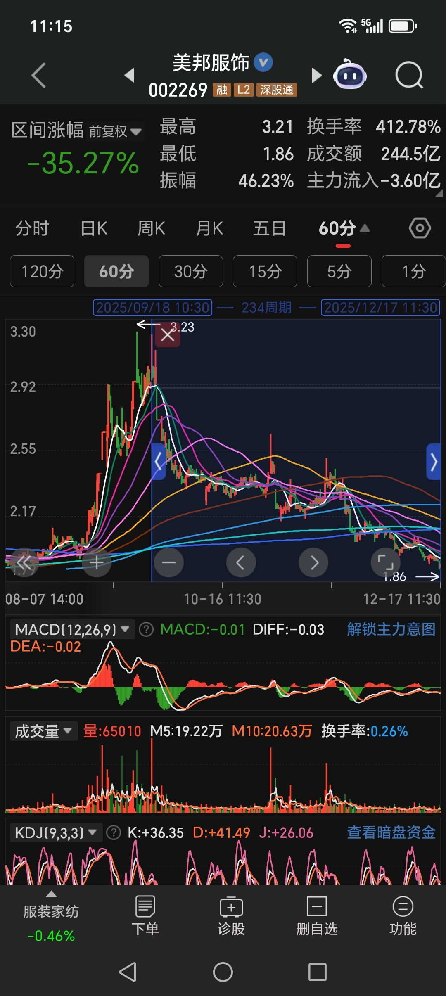
Task: Tap 解锁主力意图 link
Action: pyautogui.click(x=391, y=629)
